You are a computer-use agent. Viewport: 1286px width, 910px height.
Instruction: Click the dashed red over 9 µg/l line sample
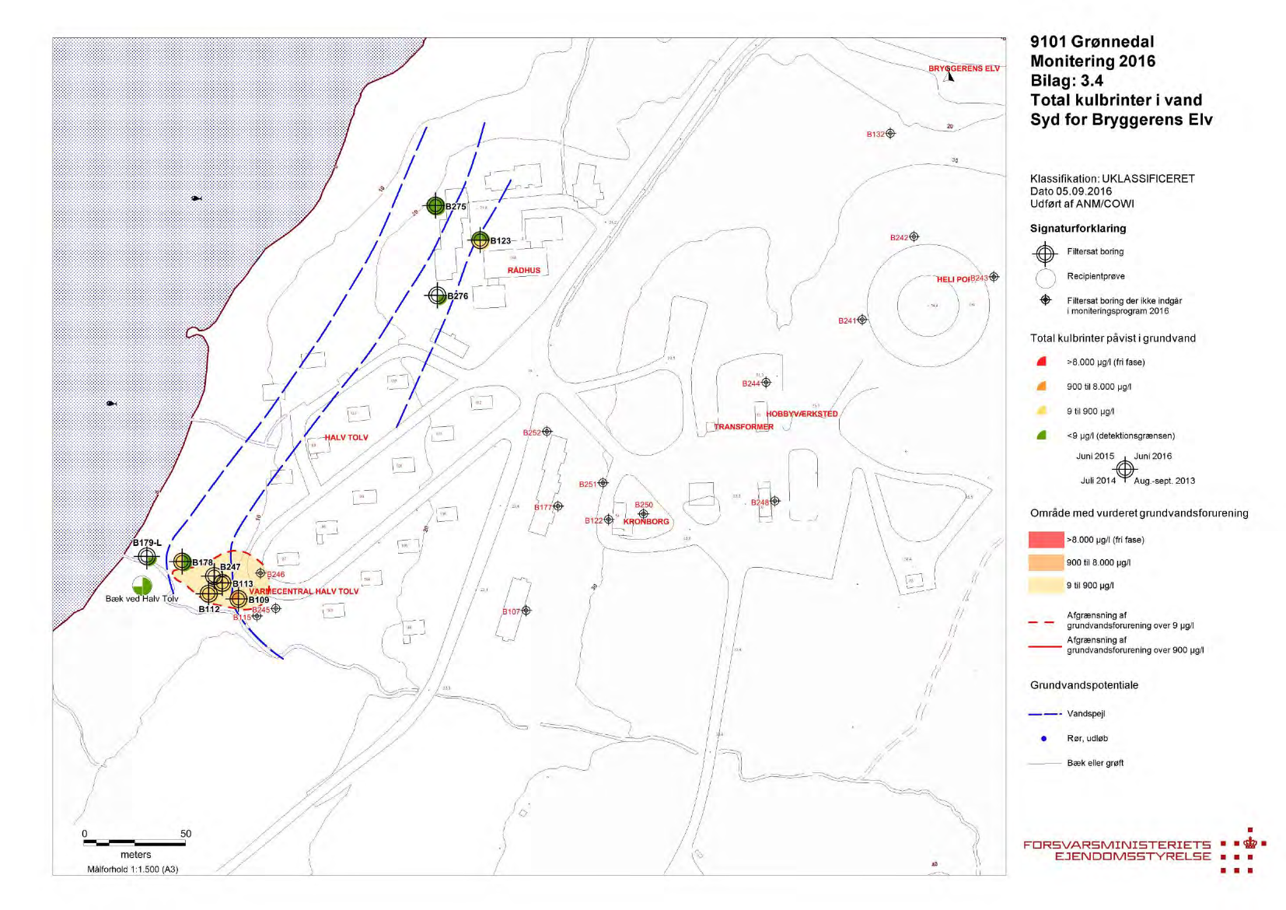[1042, 622]
